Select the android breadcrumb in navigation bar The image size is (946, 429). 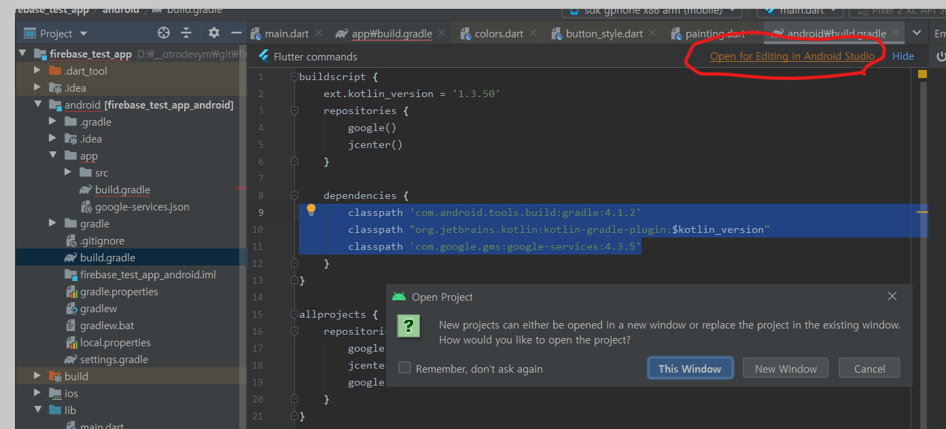(122, 10)
